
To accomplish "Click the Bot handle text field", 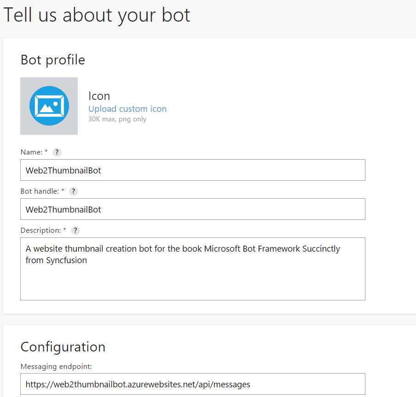I will [x=192, y=209].
